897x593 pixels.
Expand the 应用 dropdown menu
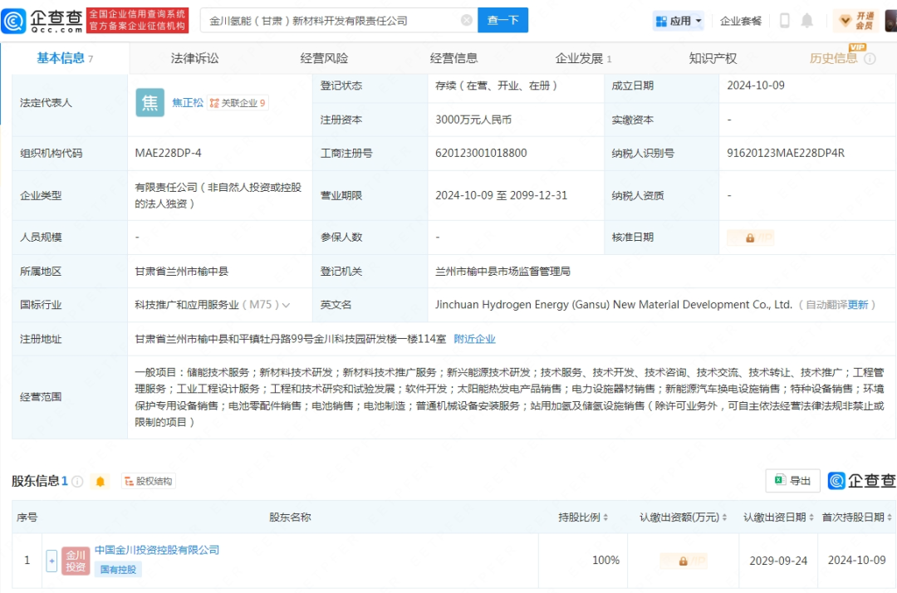pos(679,21)
